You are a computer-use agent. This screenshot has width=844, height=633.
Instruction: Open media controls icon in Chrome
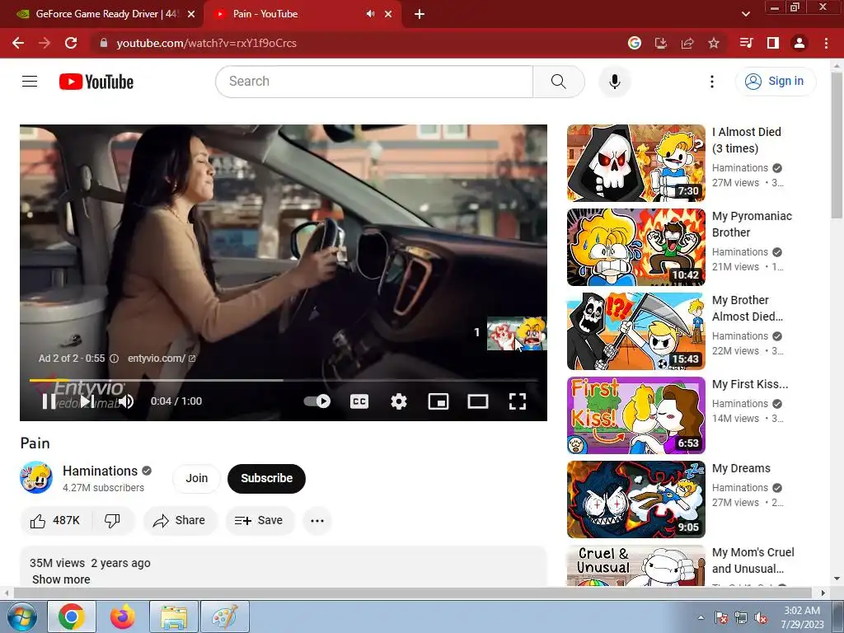pos(746,43)
